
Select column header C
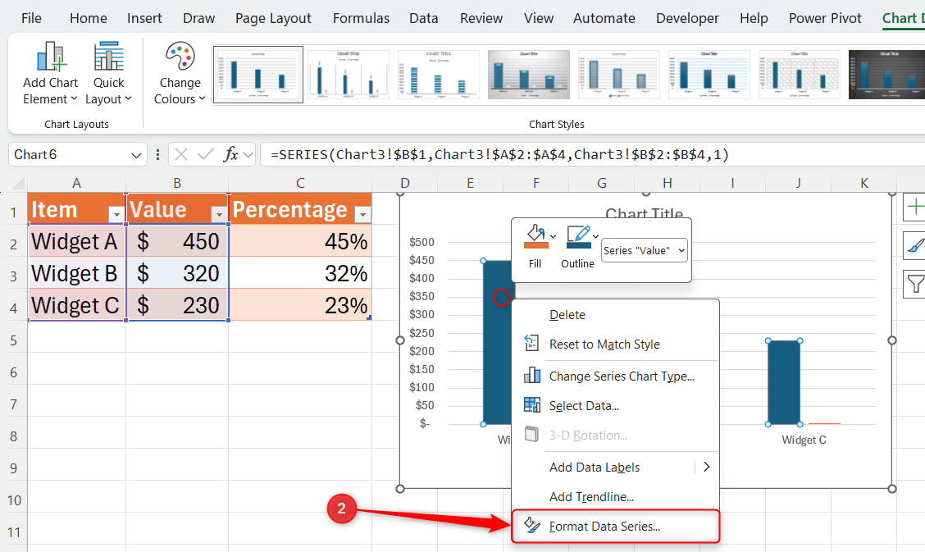(300, 184)
